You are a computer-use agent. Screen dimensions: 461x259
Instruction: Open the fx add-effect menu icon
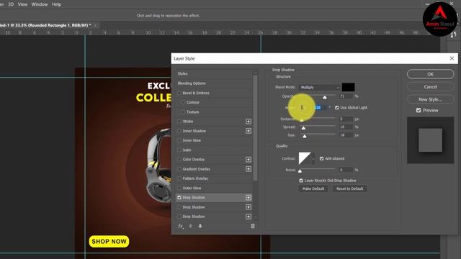point(181,226)
